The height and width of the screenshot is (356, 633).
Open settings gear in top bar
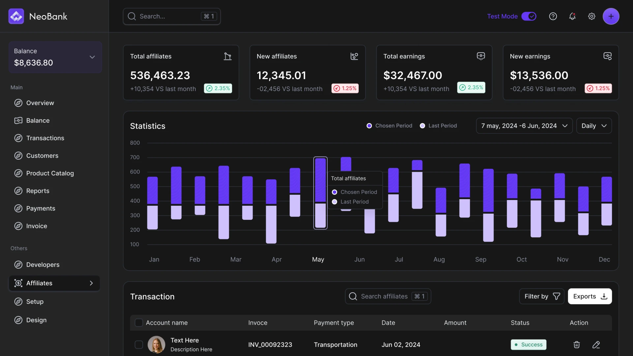[592, 16]
